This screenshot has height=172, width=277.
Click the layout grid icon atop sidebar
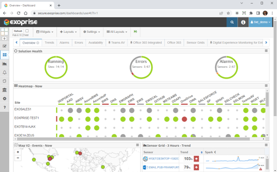4,32
